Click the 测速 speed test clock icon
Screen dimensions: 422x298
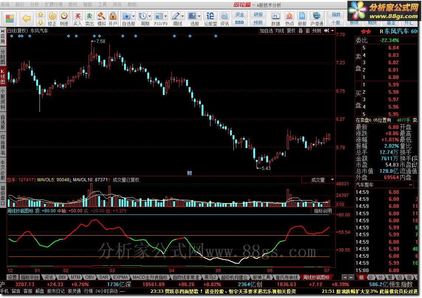[x=64, y=18]
